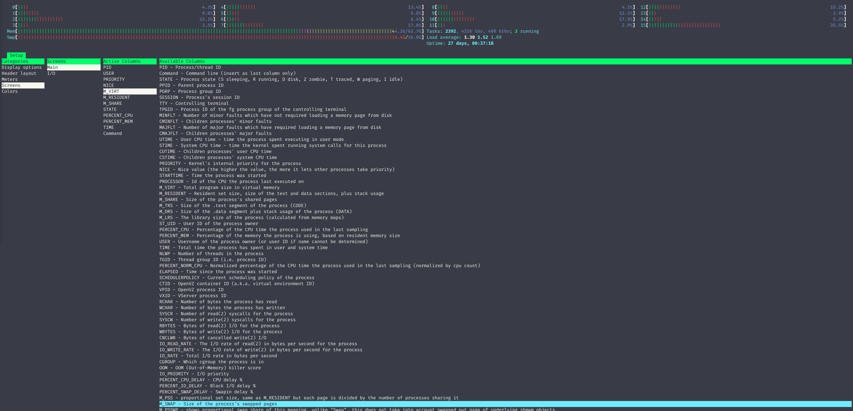Open the Colors category
The height and width of the screenshot is (411, 853).
[x=10, y=91]
